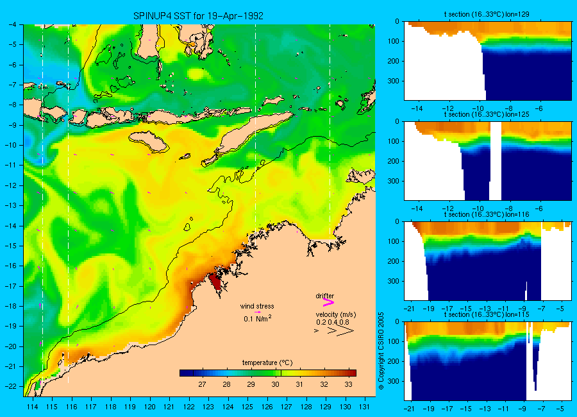Open the lon=116 temperature section plot
The image size is (577, 417).
(488, 261)
